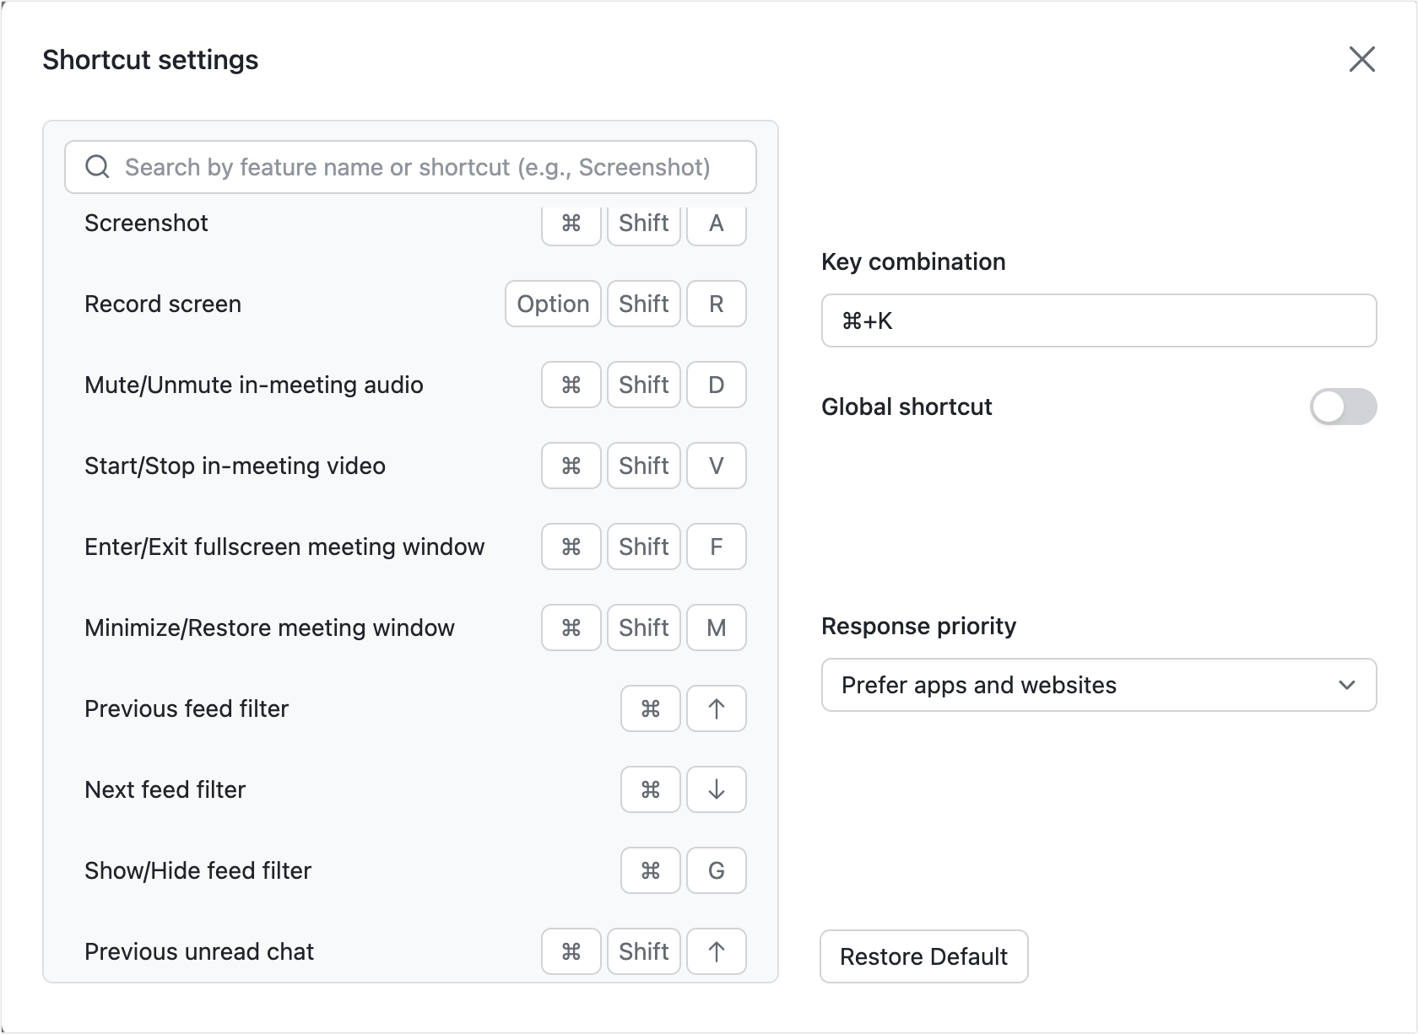Click the Command key beside Previous unread chat
This screenshot has width=1418, height=1034.
(x=571, y=951)
